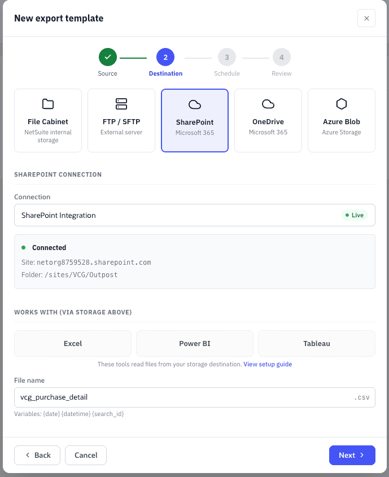The width and height of the screenshot is (389, 477).
Task: Go back with the Back button
Action: pyautogui.click(x=37, y=455)
